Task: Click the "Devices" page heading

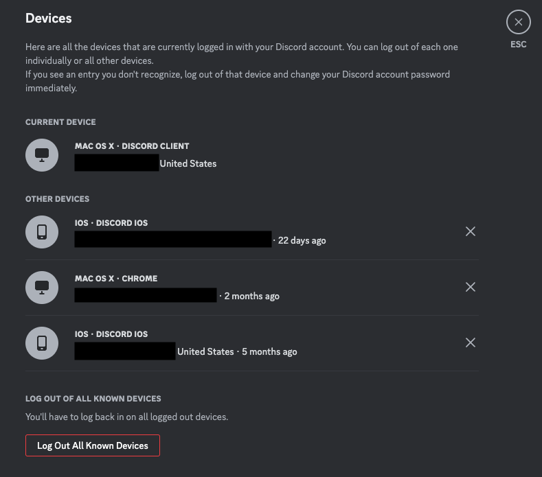Action: click(48, 19)
